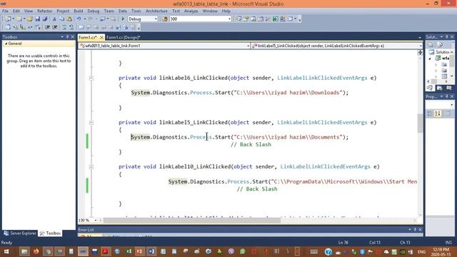Click the ENG language indicator in the system tray
Image resolution: width=457 pixels, height=257 pixels.
tap(422, 251)
